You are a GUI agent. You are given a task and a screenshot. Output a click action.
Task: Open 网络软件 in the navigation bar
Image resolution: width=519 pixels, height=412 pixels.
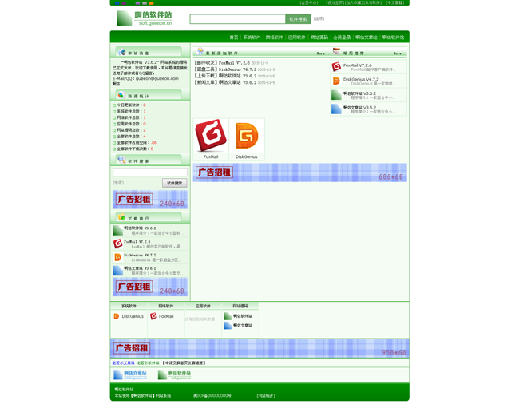click(x=275, y=38)
